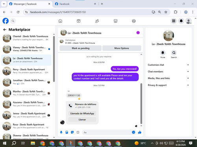
Task: Open the tab search dropdown arrow
Action: 4,4
